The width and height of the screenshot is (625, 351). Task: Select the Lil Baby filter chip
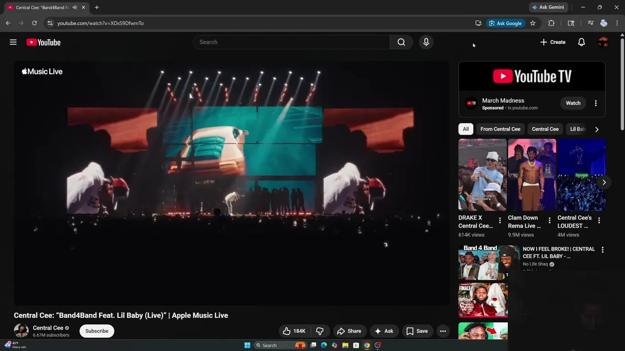coord(578,129)
